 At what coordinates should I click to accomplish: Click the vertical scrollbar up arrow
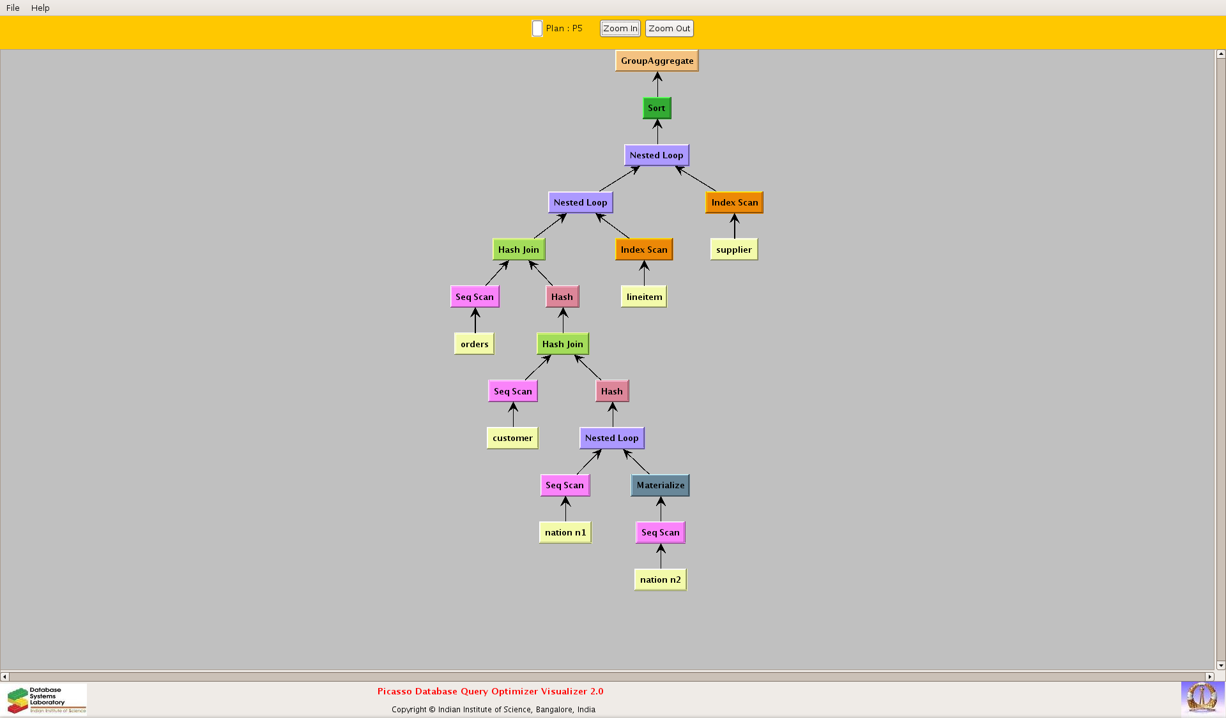[1220, 54]
